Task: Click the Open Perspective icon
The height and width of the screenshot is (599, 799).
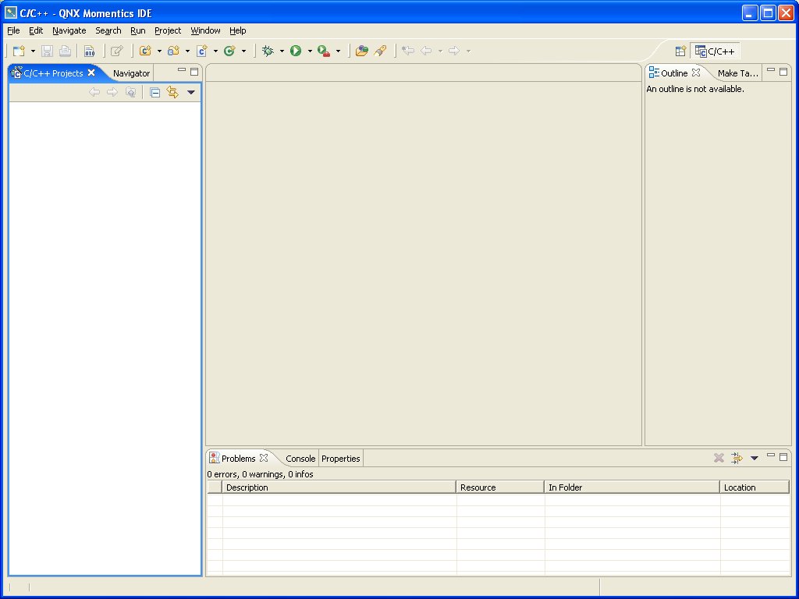Action: [x=680, y=51]
